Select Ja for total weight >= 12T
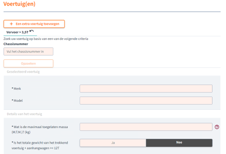Viewport: 226px width, 154px height. pyautogui.click(x=113, y=143)
